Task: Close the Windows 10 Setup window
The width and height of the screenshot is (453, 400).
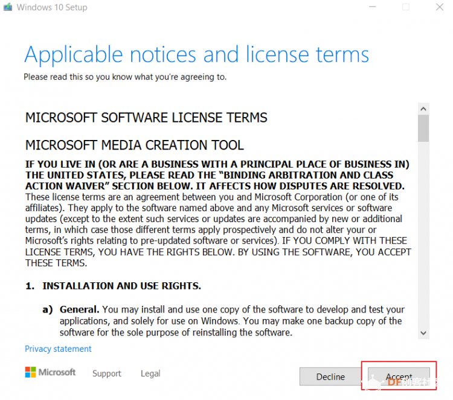Action: (x=440, y=7)
